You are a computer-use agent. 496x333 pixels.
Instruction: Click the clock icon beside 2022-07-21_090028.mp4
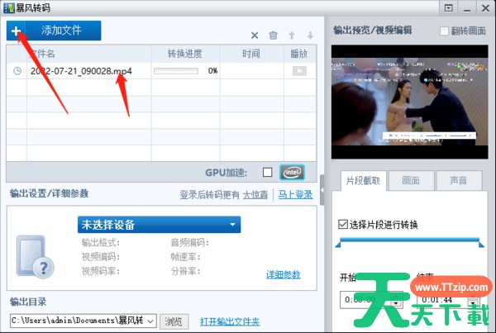coord(17,71)
